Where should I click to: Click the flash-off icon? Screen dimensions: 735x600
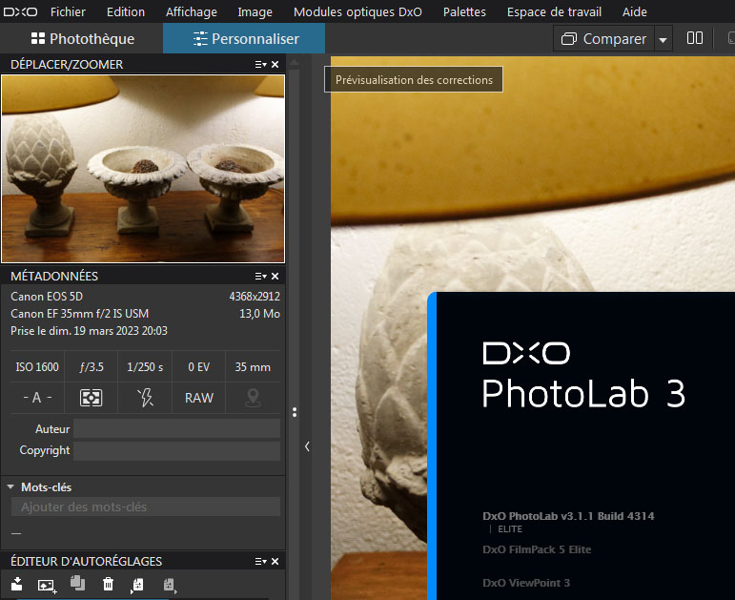click(x=145, y=398)
